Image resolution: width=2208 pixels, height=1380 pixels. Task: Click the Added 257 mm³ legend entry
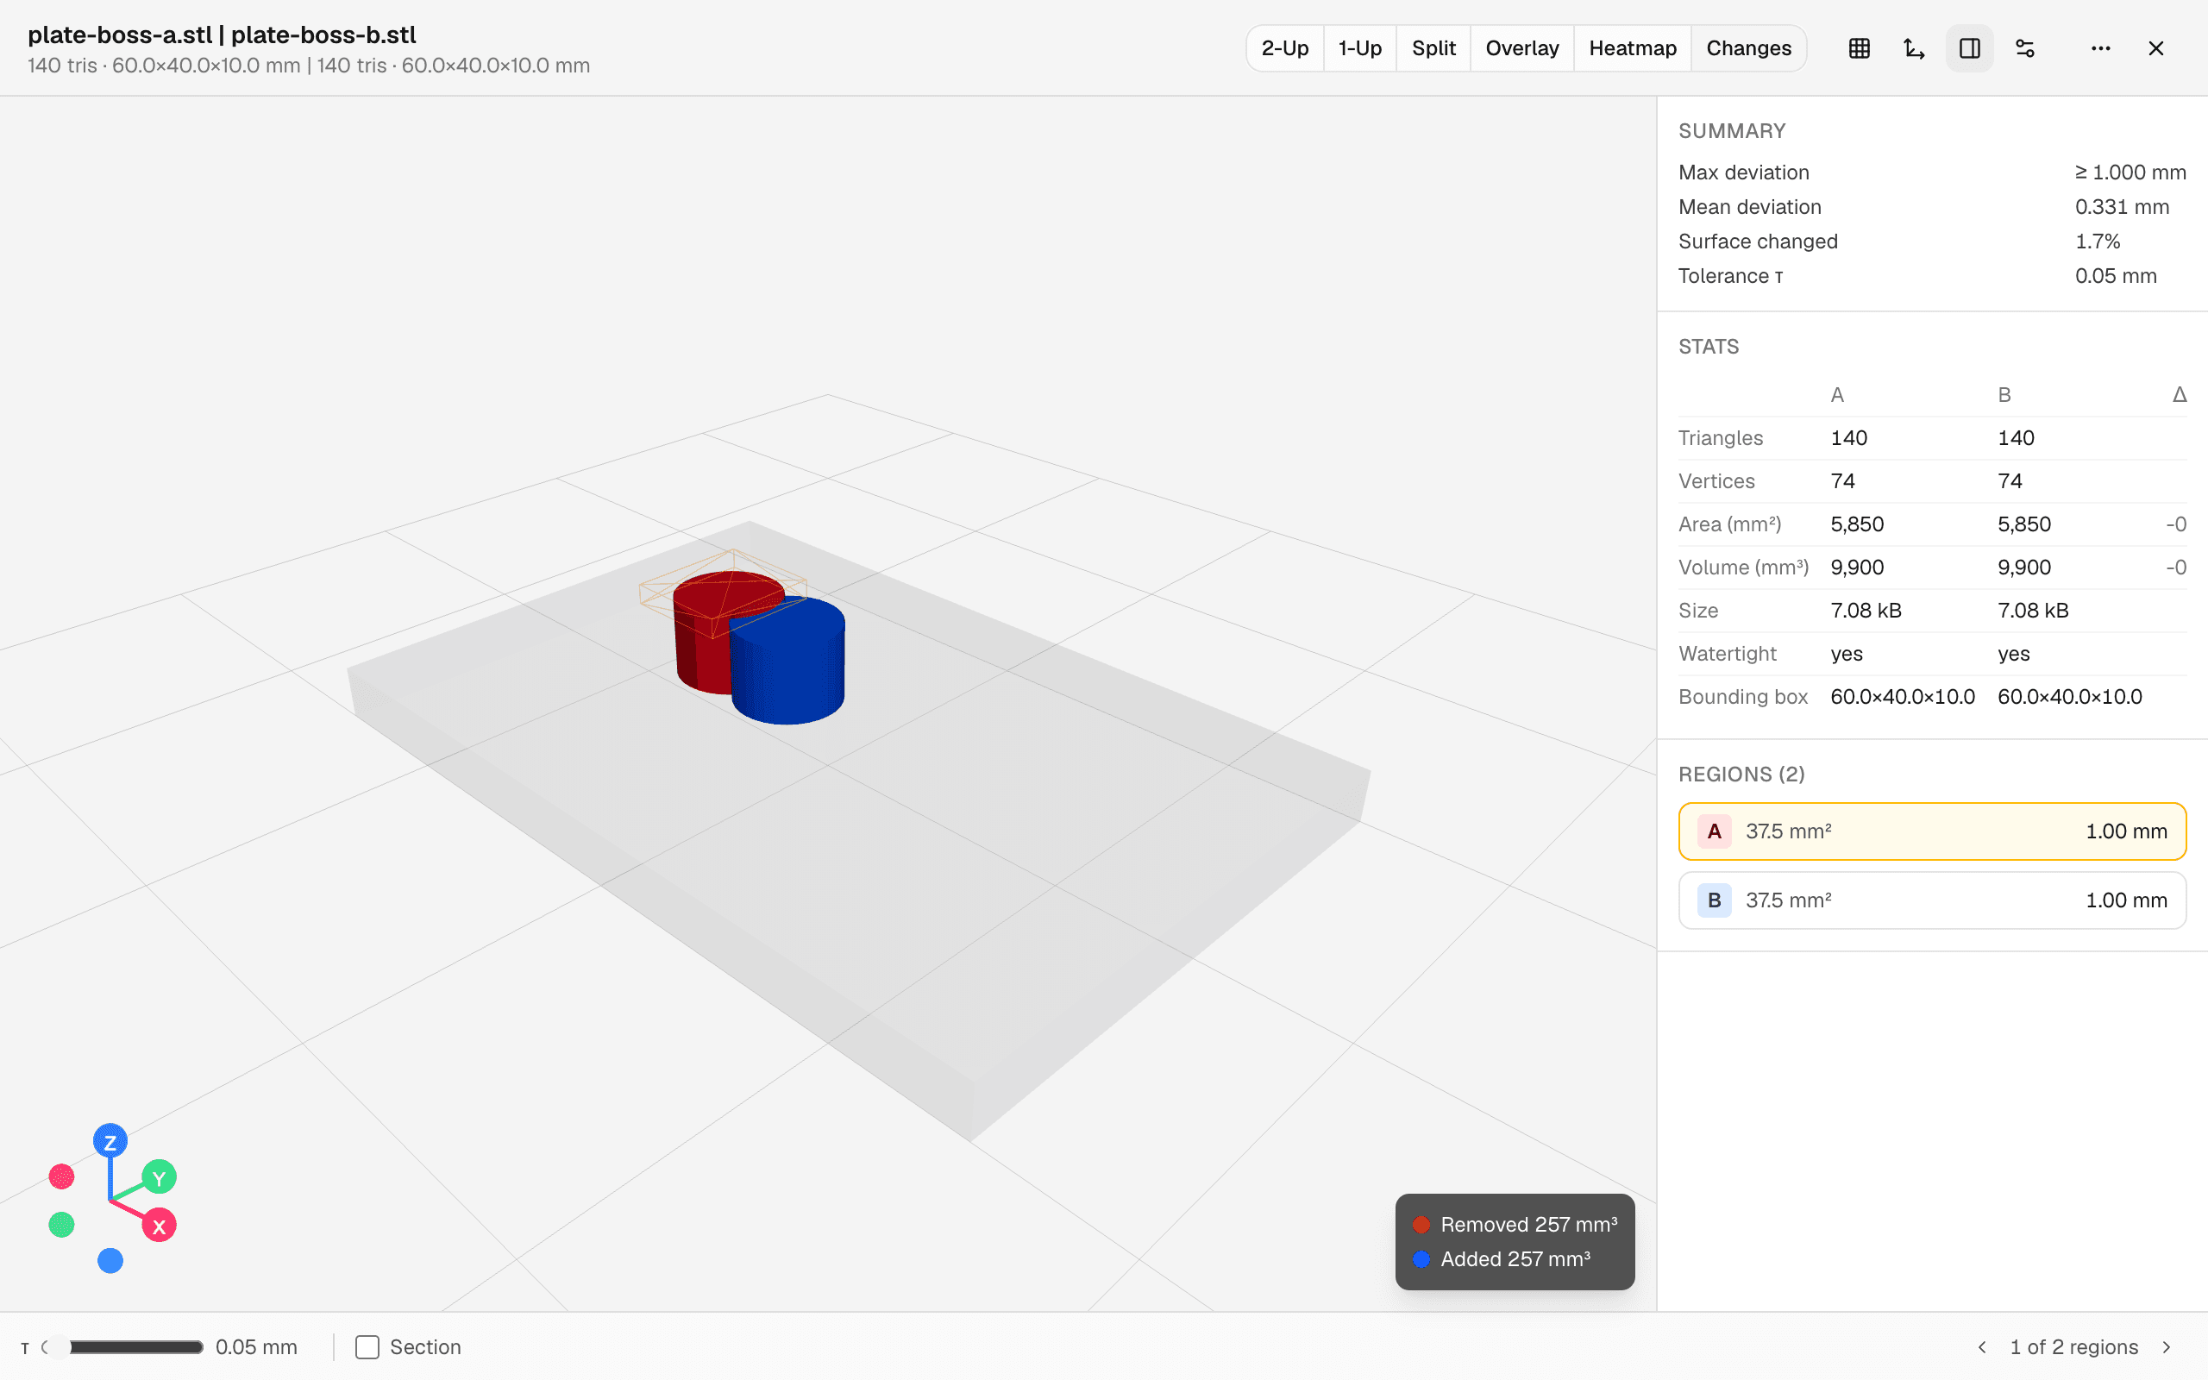1502,1259
